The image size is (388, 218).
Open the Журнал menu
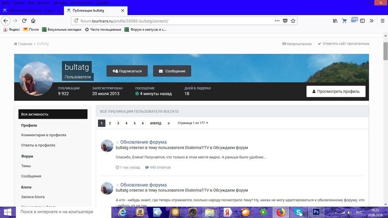click(x=43, y=3)
